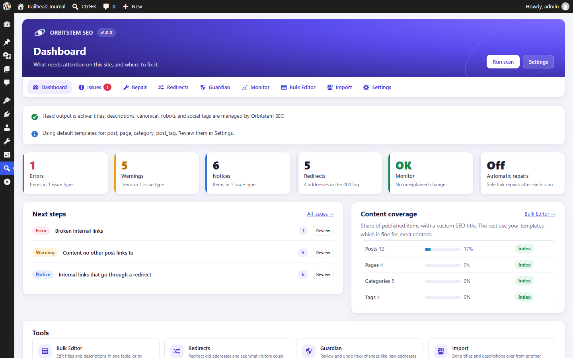The height and width of the screenshot is (358, 573).
Task: Select the Guardian tab
Action: pos(215,87)
